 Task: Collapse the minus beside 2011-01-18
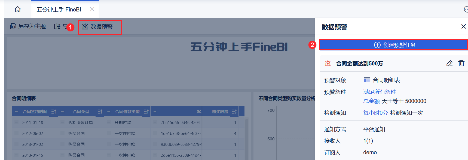[x=16, y=122]
